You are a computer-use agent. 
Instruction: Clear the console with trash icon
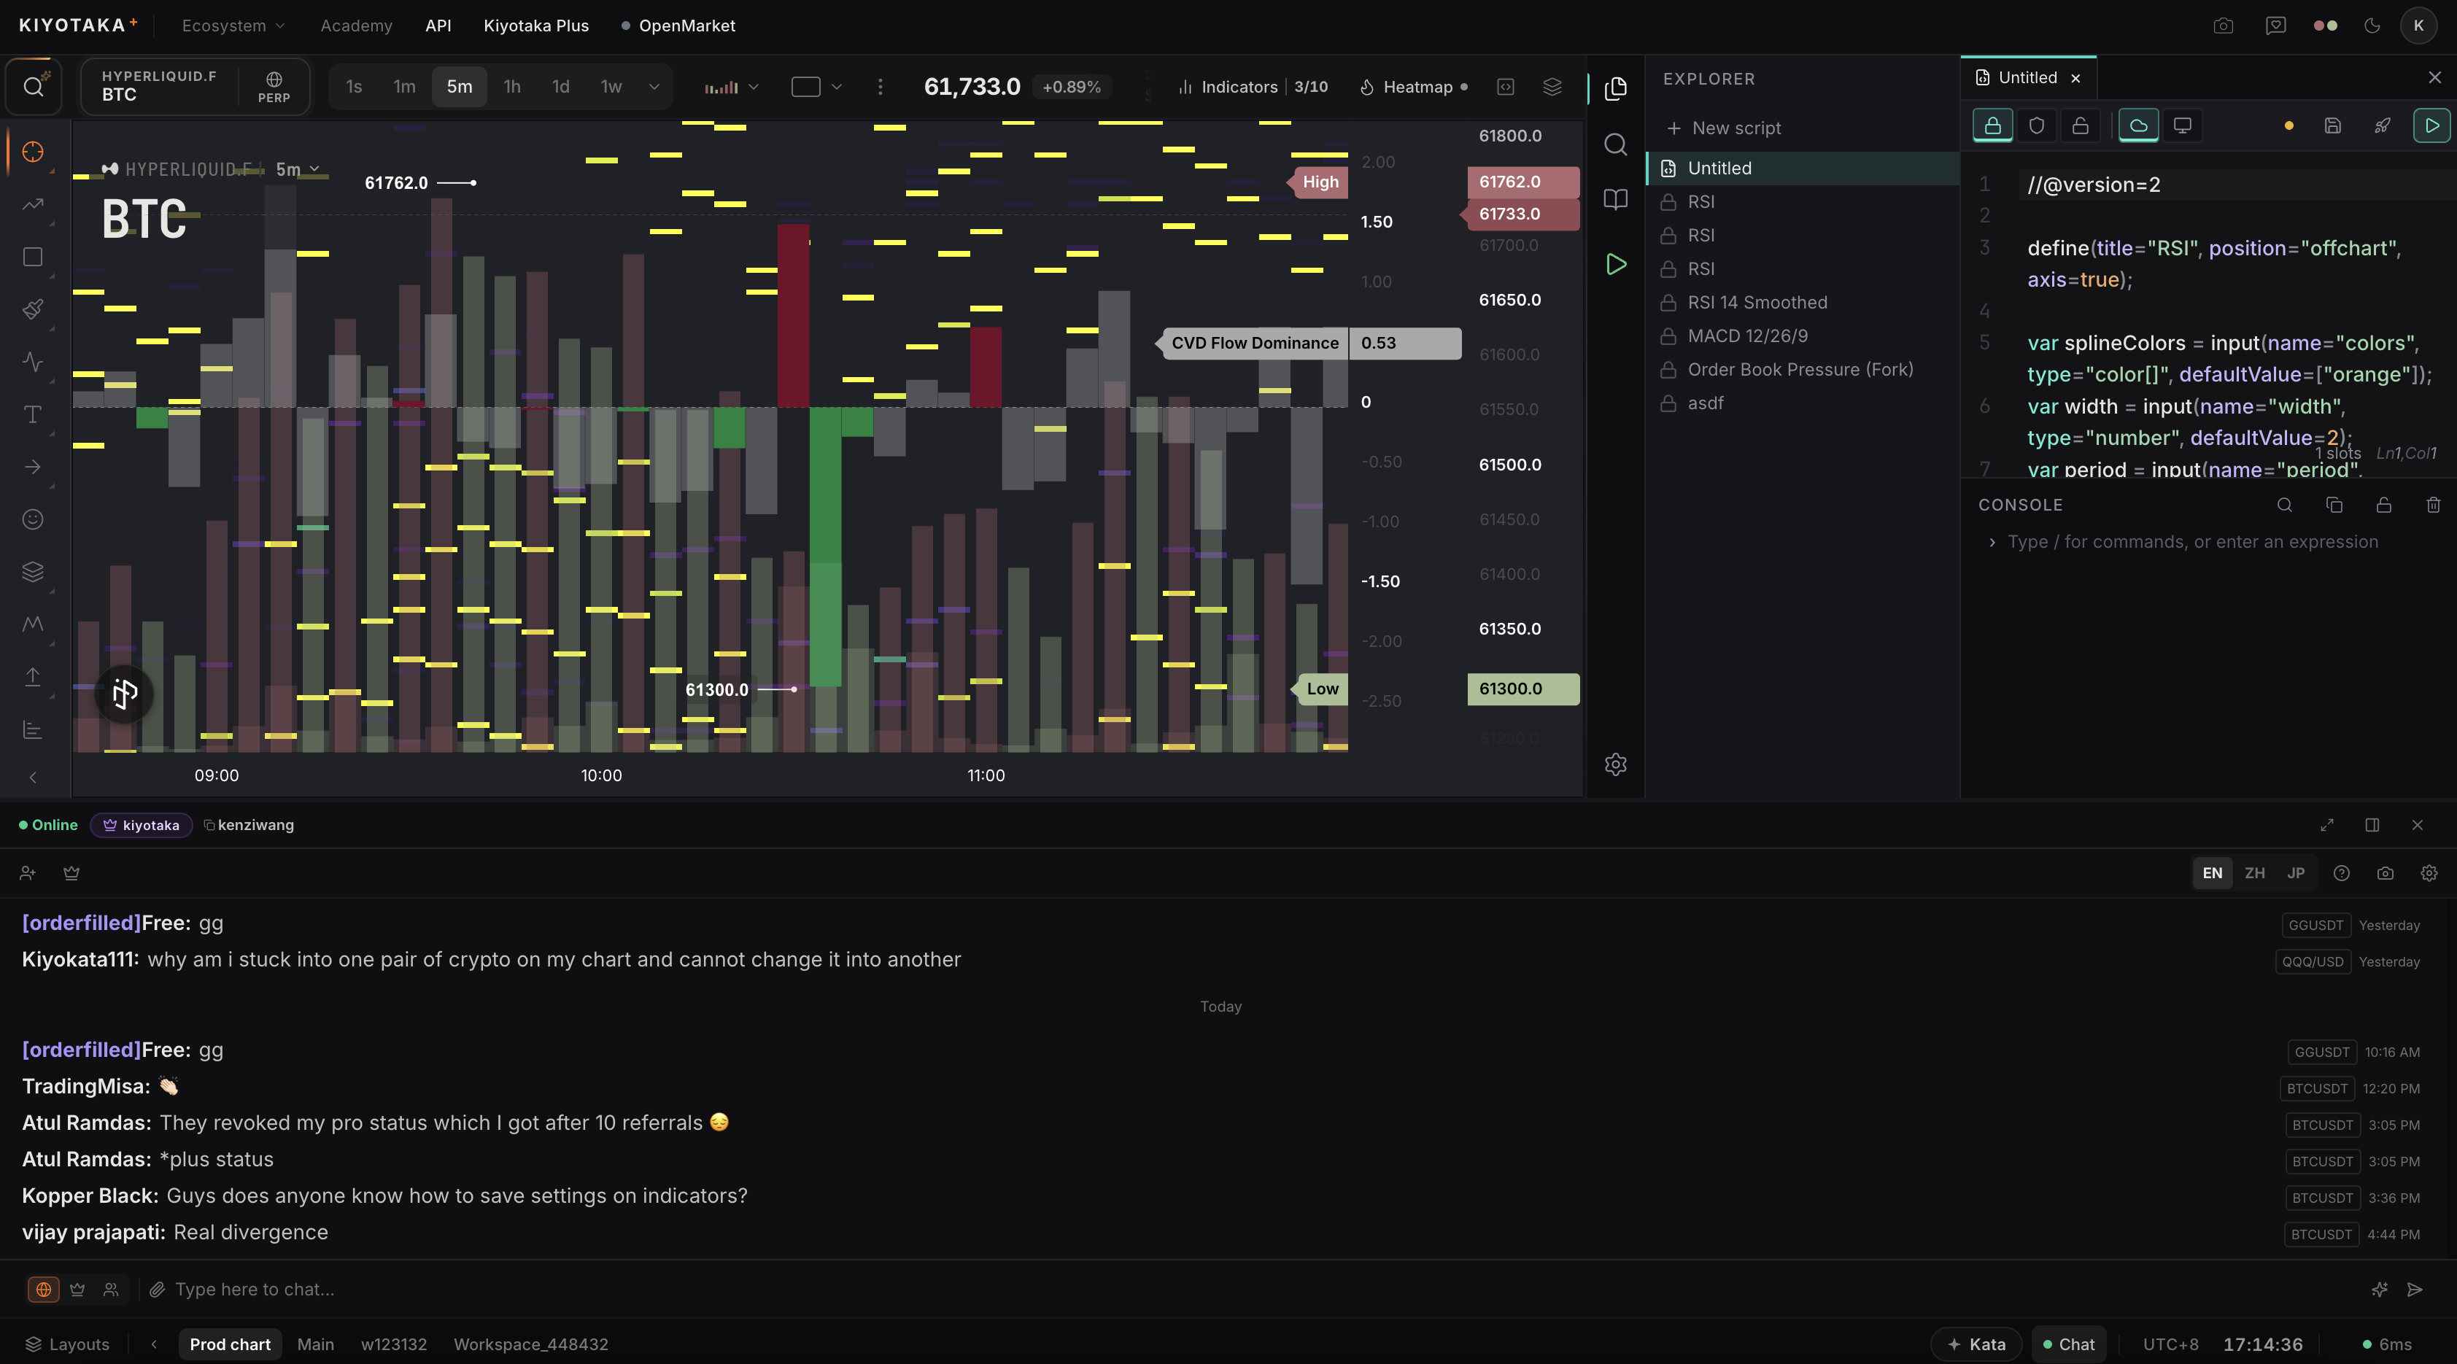2433,505
